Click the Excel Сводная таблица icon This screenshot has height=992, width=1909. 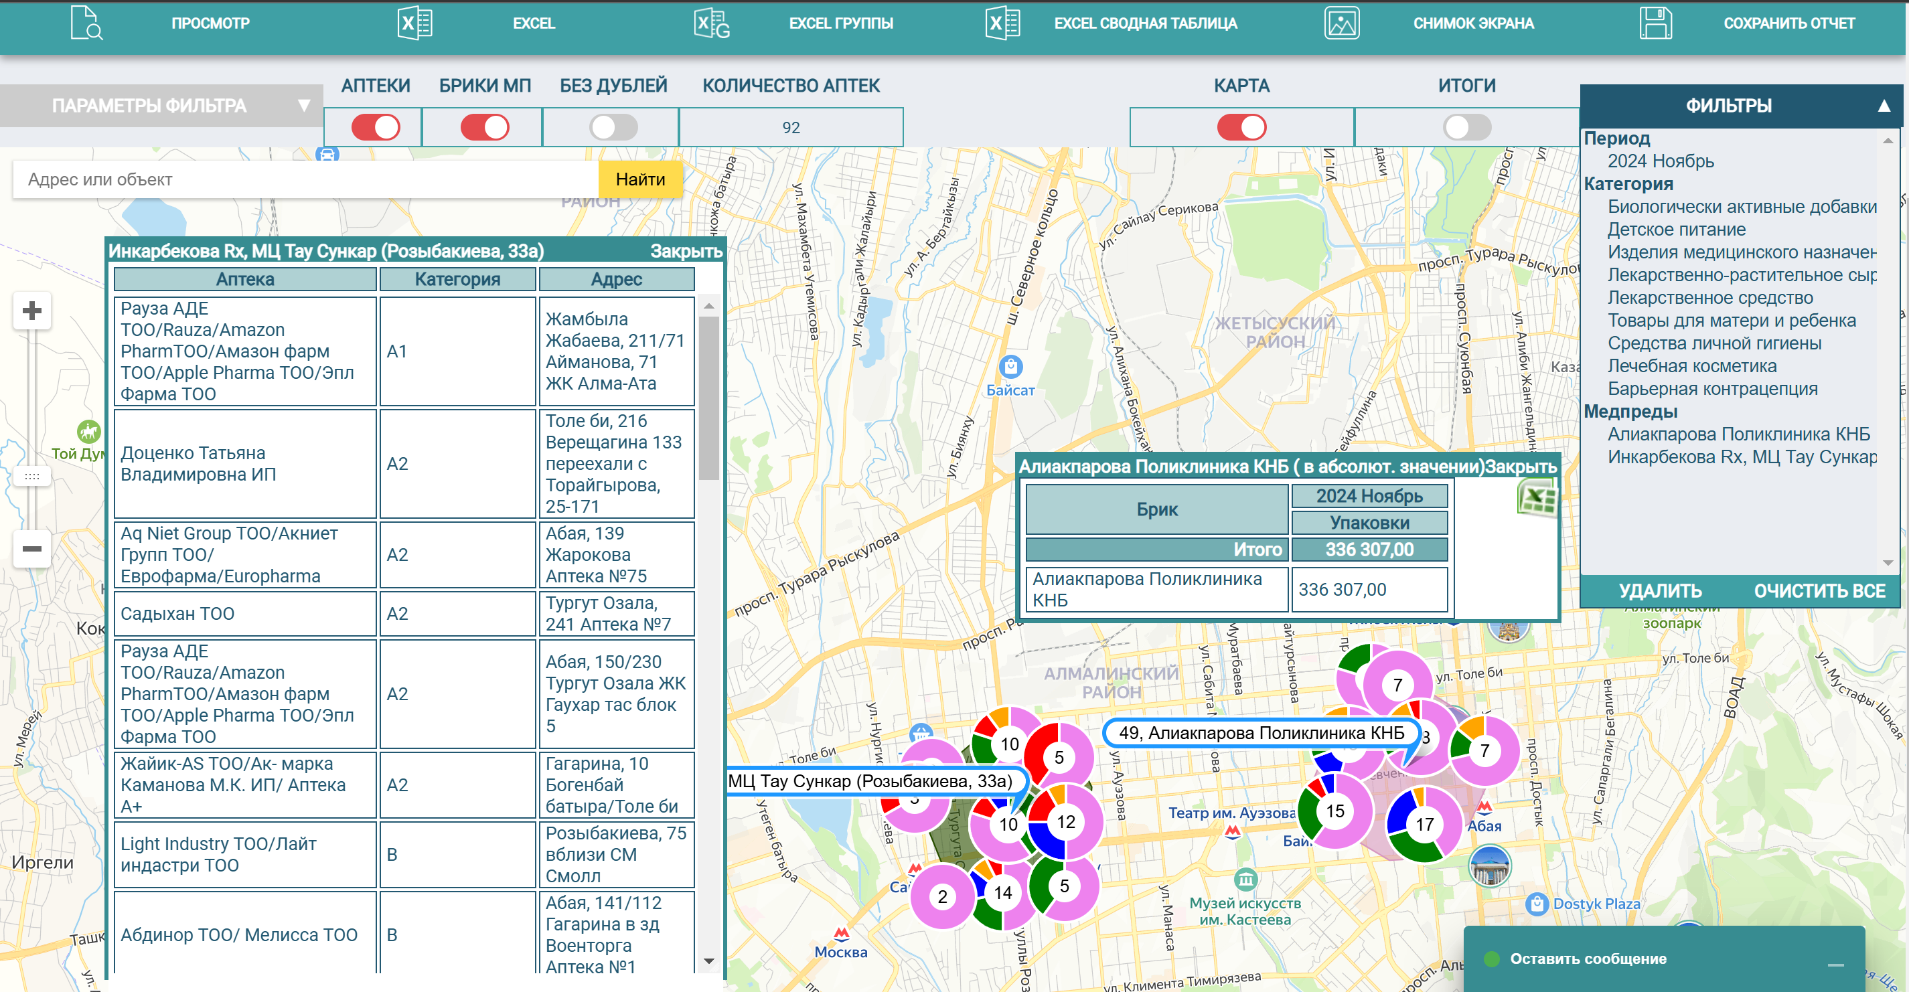(x=1002, y=23)
